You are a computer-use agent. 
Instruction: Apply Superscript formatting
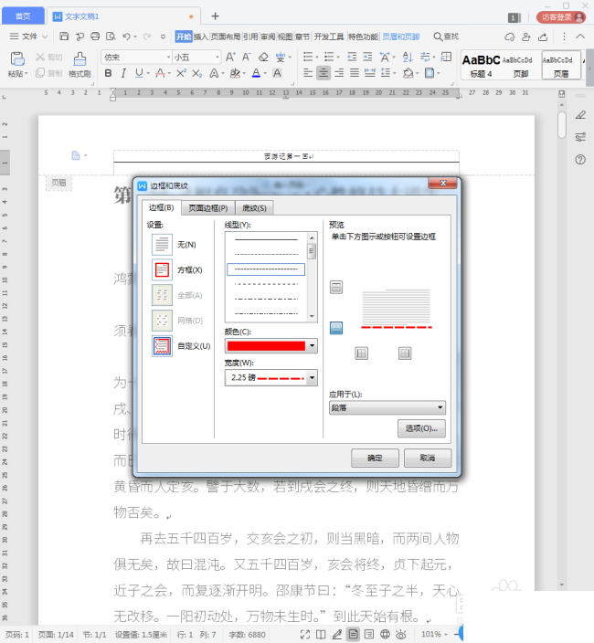181,73
